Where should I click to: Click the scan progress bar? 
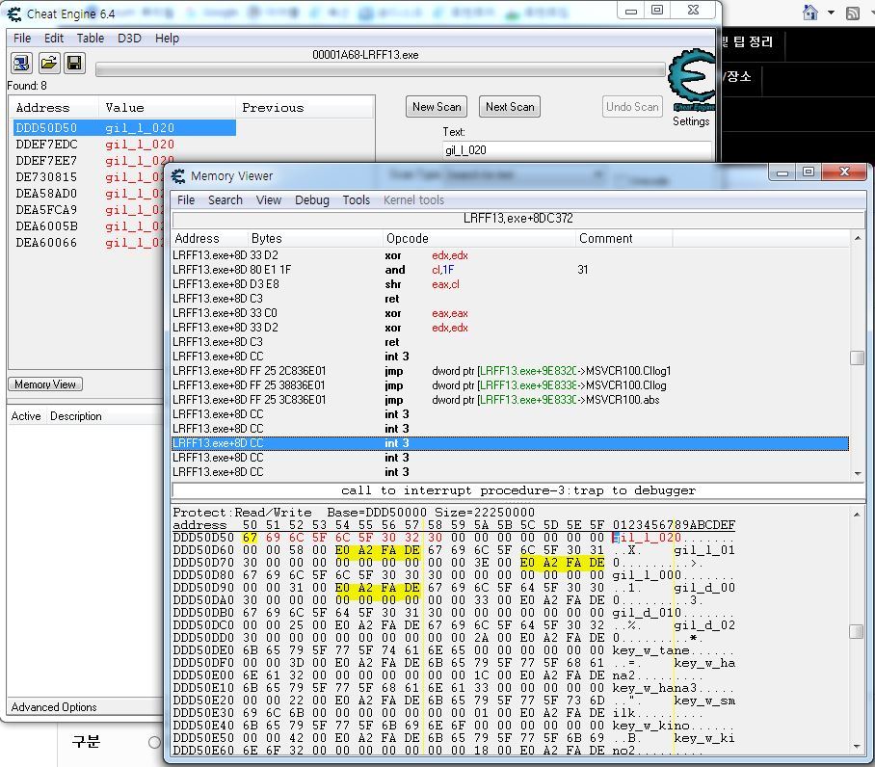[380, 69]
